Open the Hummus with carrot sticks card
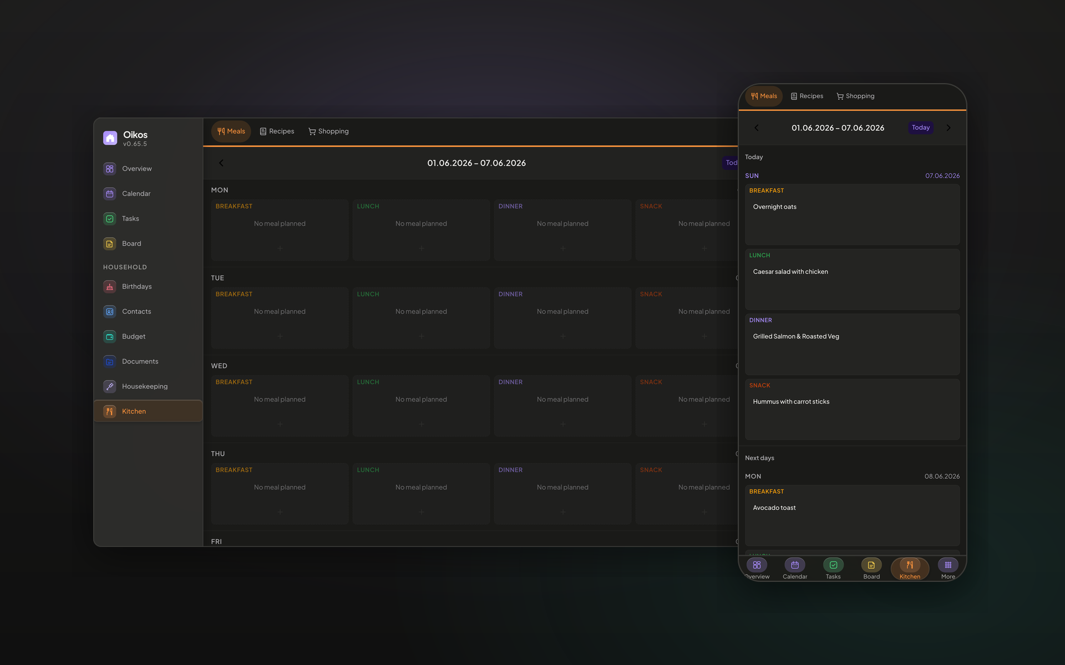 [852, 410]
